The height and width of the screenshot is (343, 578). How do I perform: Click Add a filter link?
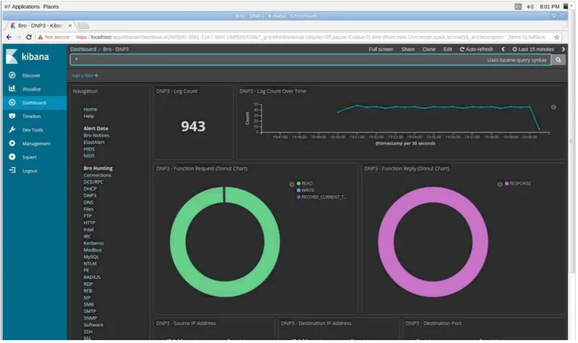pyautogui.click(x=85, y=76)
